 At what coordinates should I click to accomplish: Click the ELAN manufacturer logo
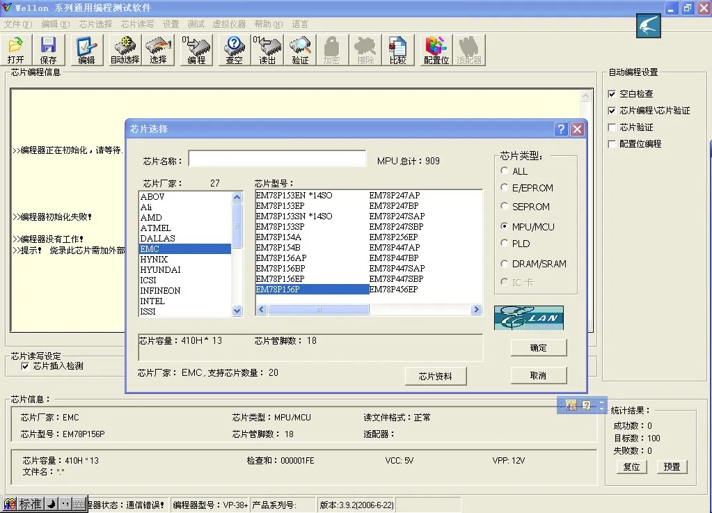tap(529, 317)
